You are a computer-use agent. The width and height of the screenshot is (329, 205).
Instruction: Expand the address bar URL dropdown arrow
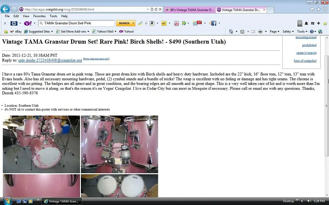point(147,10)
